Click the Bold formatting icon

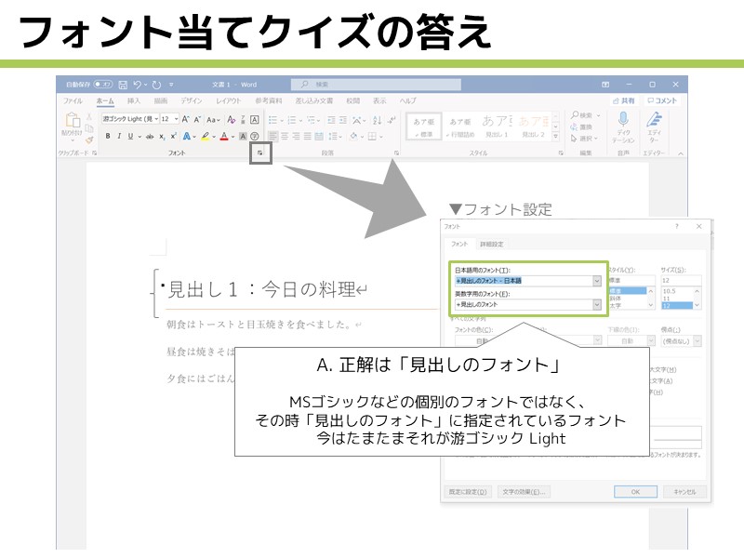[108, 136]
